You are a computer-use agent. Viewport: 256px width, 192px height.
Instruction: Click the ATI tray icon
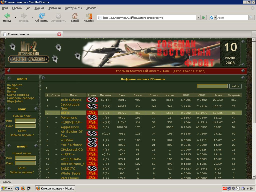pos(225,188)
